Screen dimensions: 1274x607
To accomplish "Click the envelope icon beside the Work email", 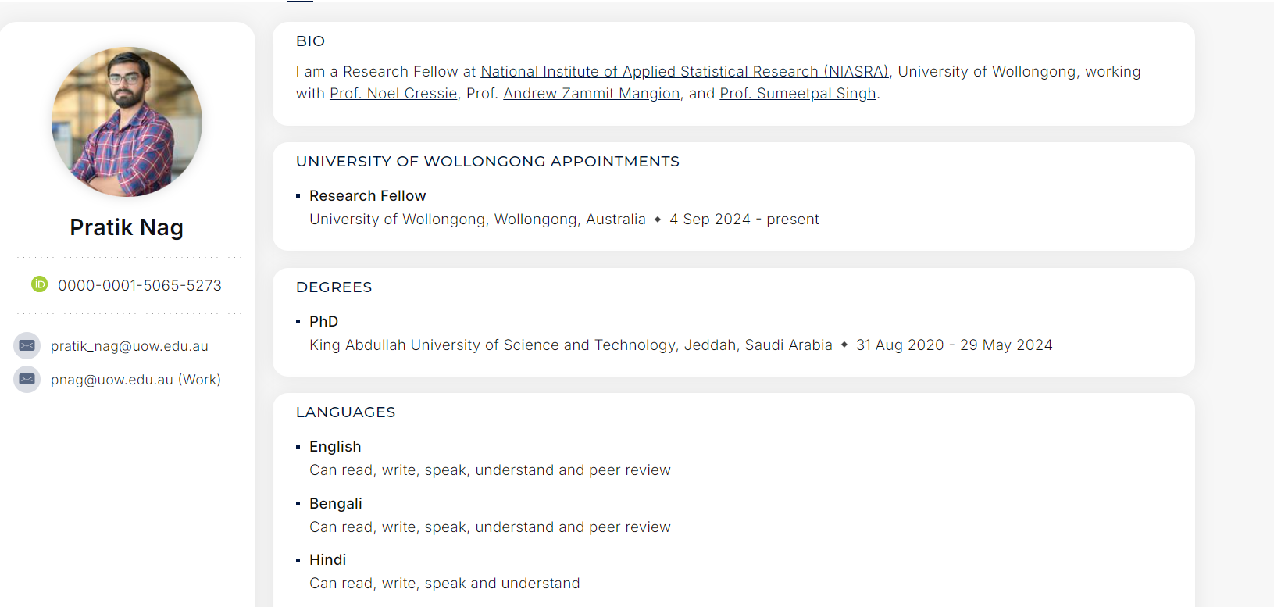I will 27,379.
